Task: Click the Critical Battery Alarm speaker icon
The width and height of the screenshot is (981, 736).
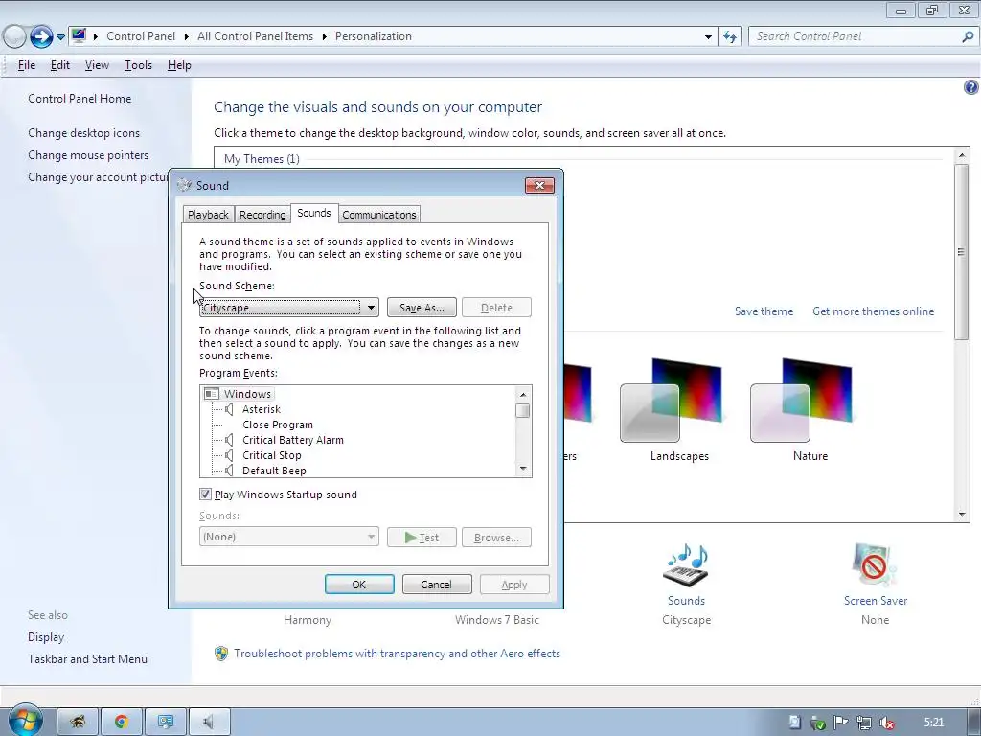Action: point(230,440)
